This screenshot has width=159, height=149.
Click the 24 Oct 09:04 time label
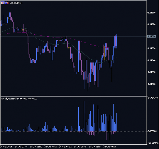pos(95,147)
